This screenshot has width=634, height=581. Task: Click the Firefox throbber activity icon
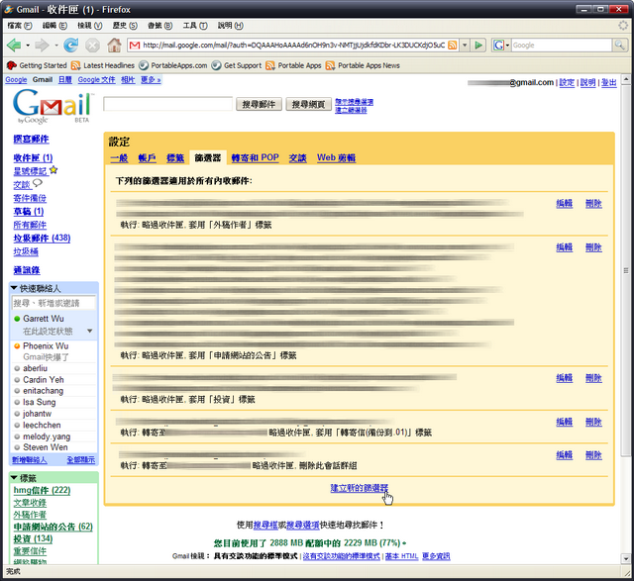(623, 26)
